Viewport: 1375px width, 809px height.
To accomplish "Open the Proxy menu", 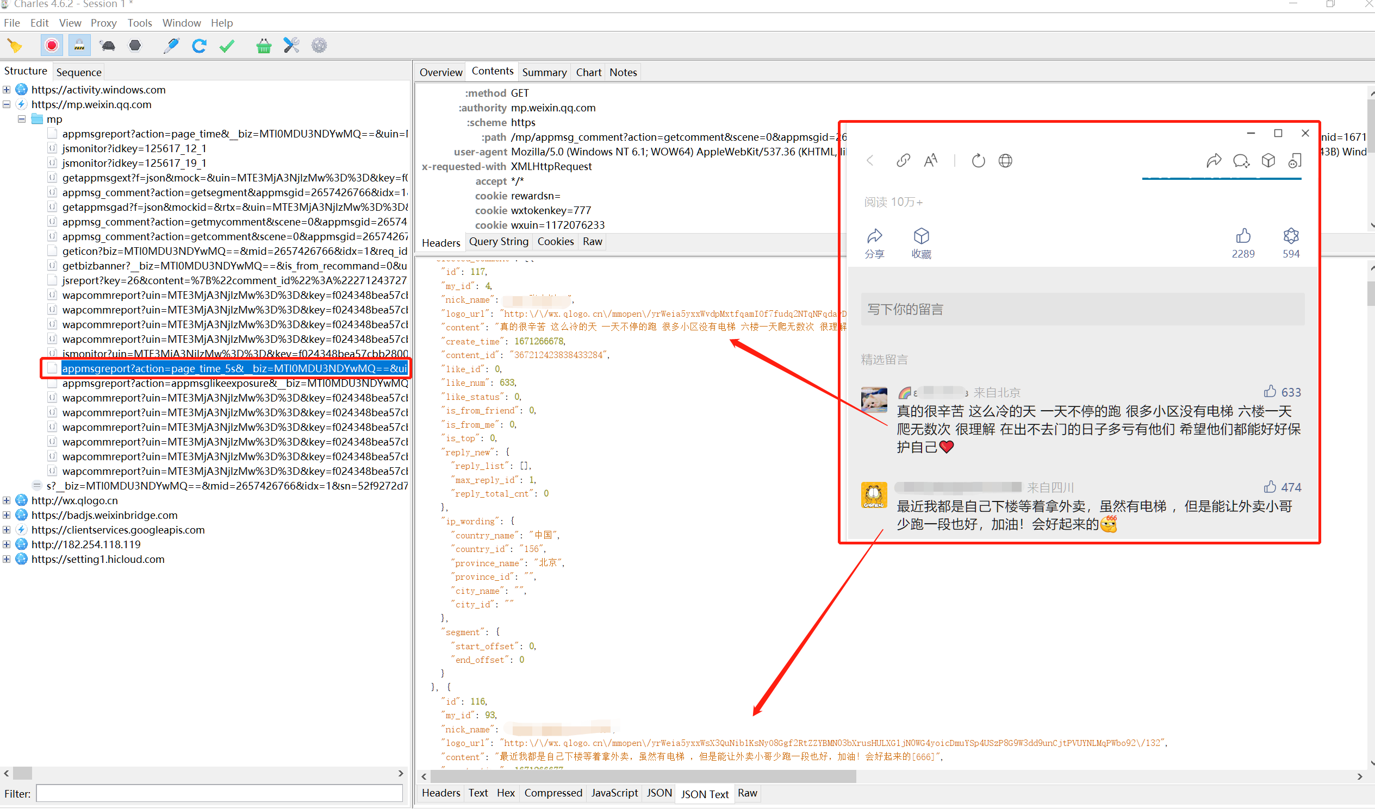I will [104, 23].
